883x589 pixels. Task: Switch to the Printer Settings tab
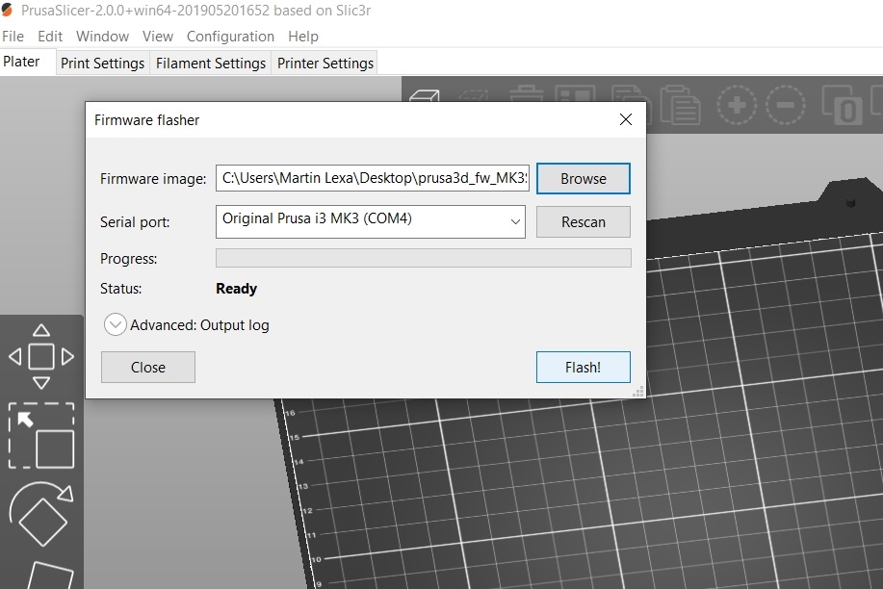(325, 64)
